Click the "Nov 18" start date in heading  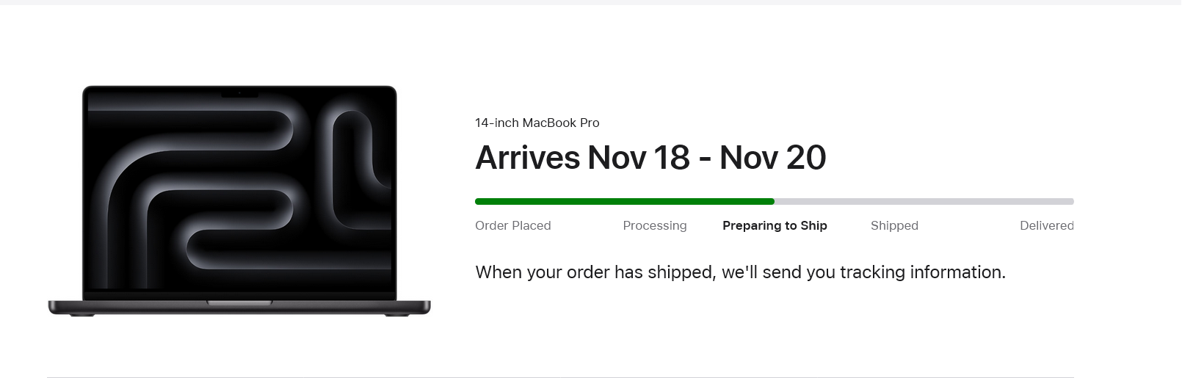click(639, 158)
